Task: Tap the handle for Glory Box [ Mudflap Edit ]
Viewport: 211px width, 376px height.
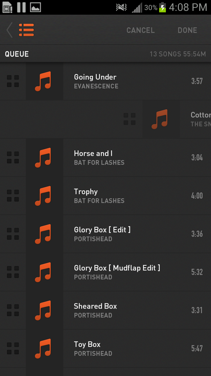Action: coord(13,272)
